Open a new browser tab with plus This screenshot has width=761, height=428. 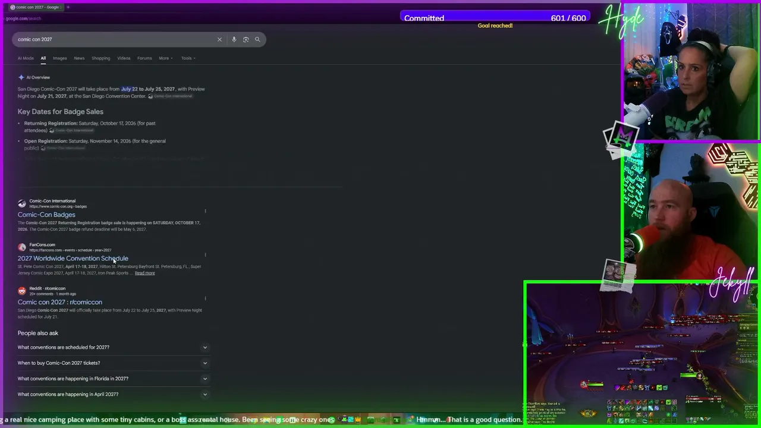point(68,7)
